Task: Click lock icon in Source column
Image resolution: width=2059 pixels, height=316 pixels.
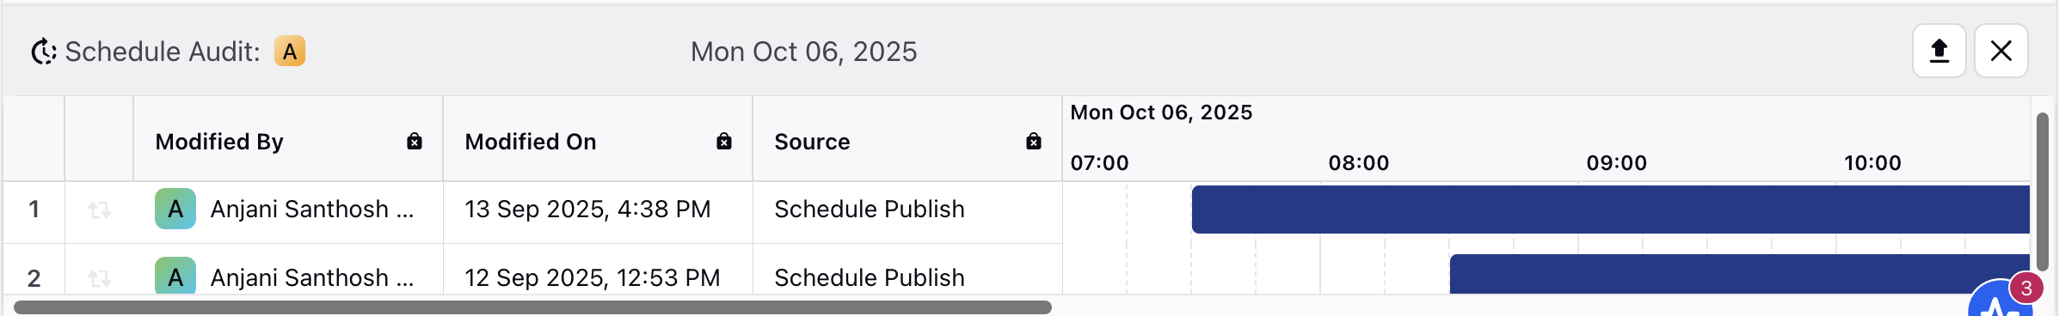Action: click(1034, 142)
